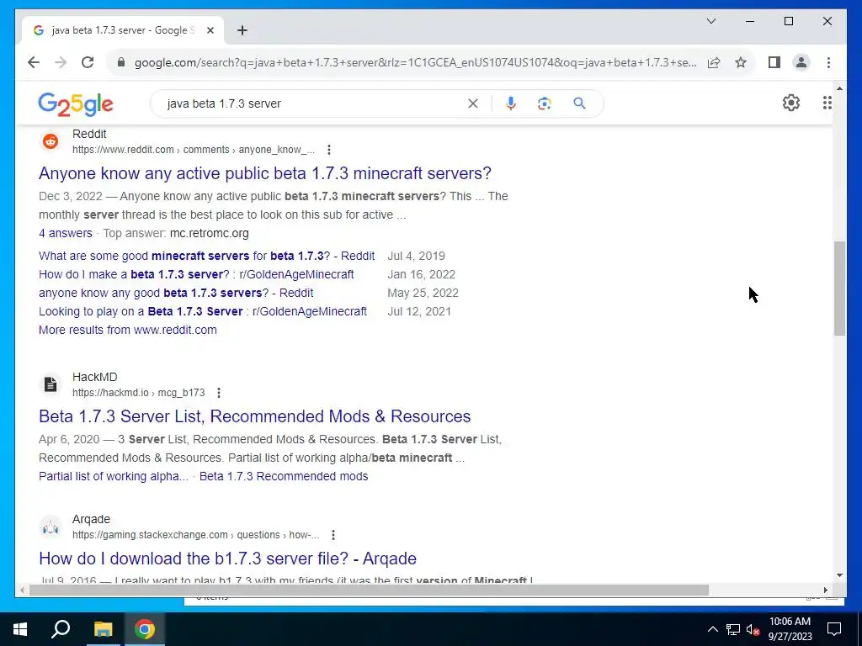Click the muted volume tray icon
The height and width of the screenshot is (646, 862).
(753, 629)
